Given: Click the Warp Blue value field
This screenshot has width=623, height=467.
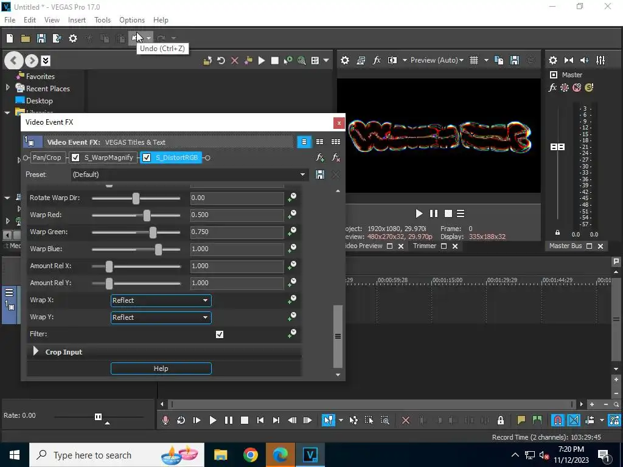Looking at the screenshot, I should point(237,249).
